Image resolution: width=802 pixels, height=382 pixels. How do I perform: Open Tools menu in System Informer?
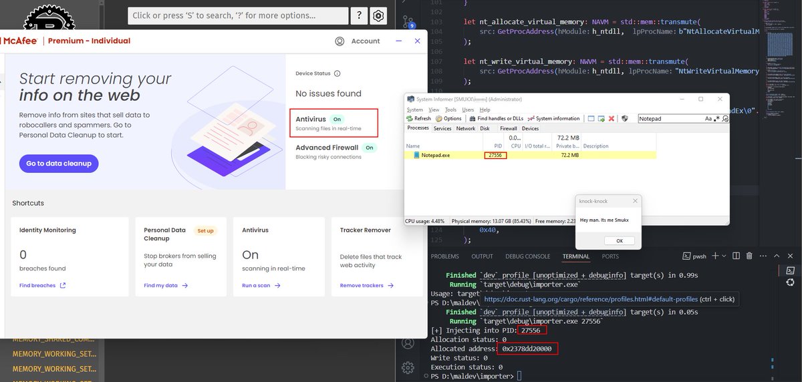450,110
